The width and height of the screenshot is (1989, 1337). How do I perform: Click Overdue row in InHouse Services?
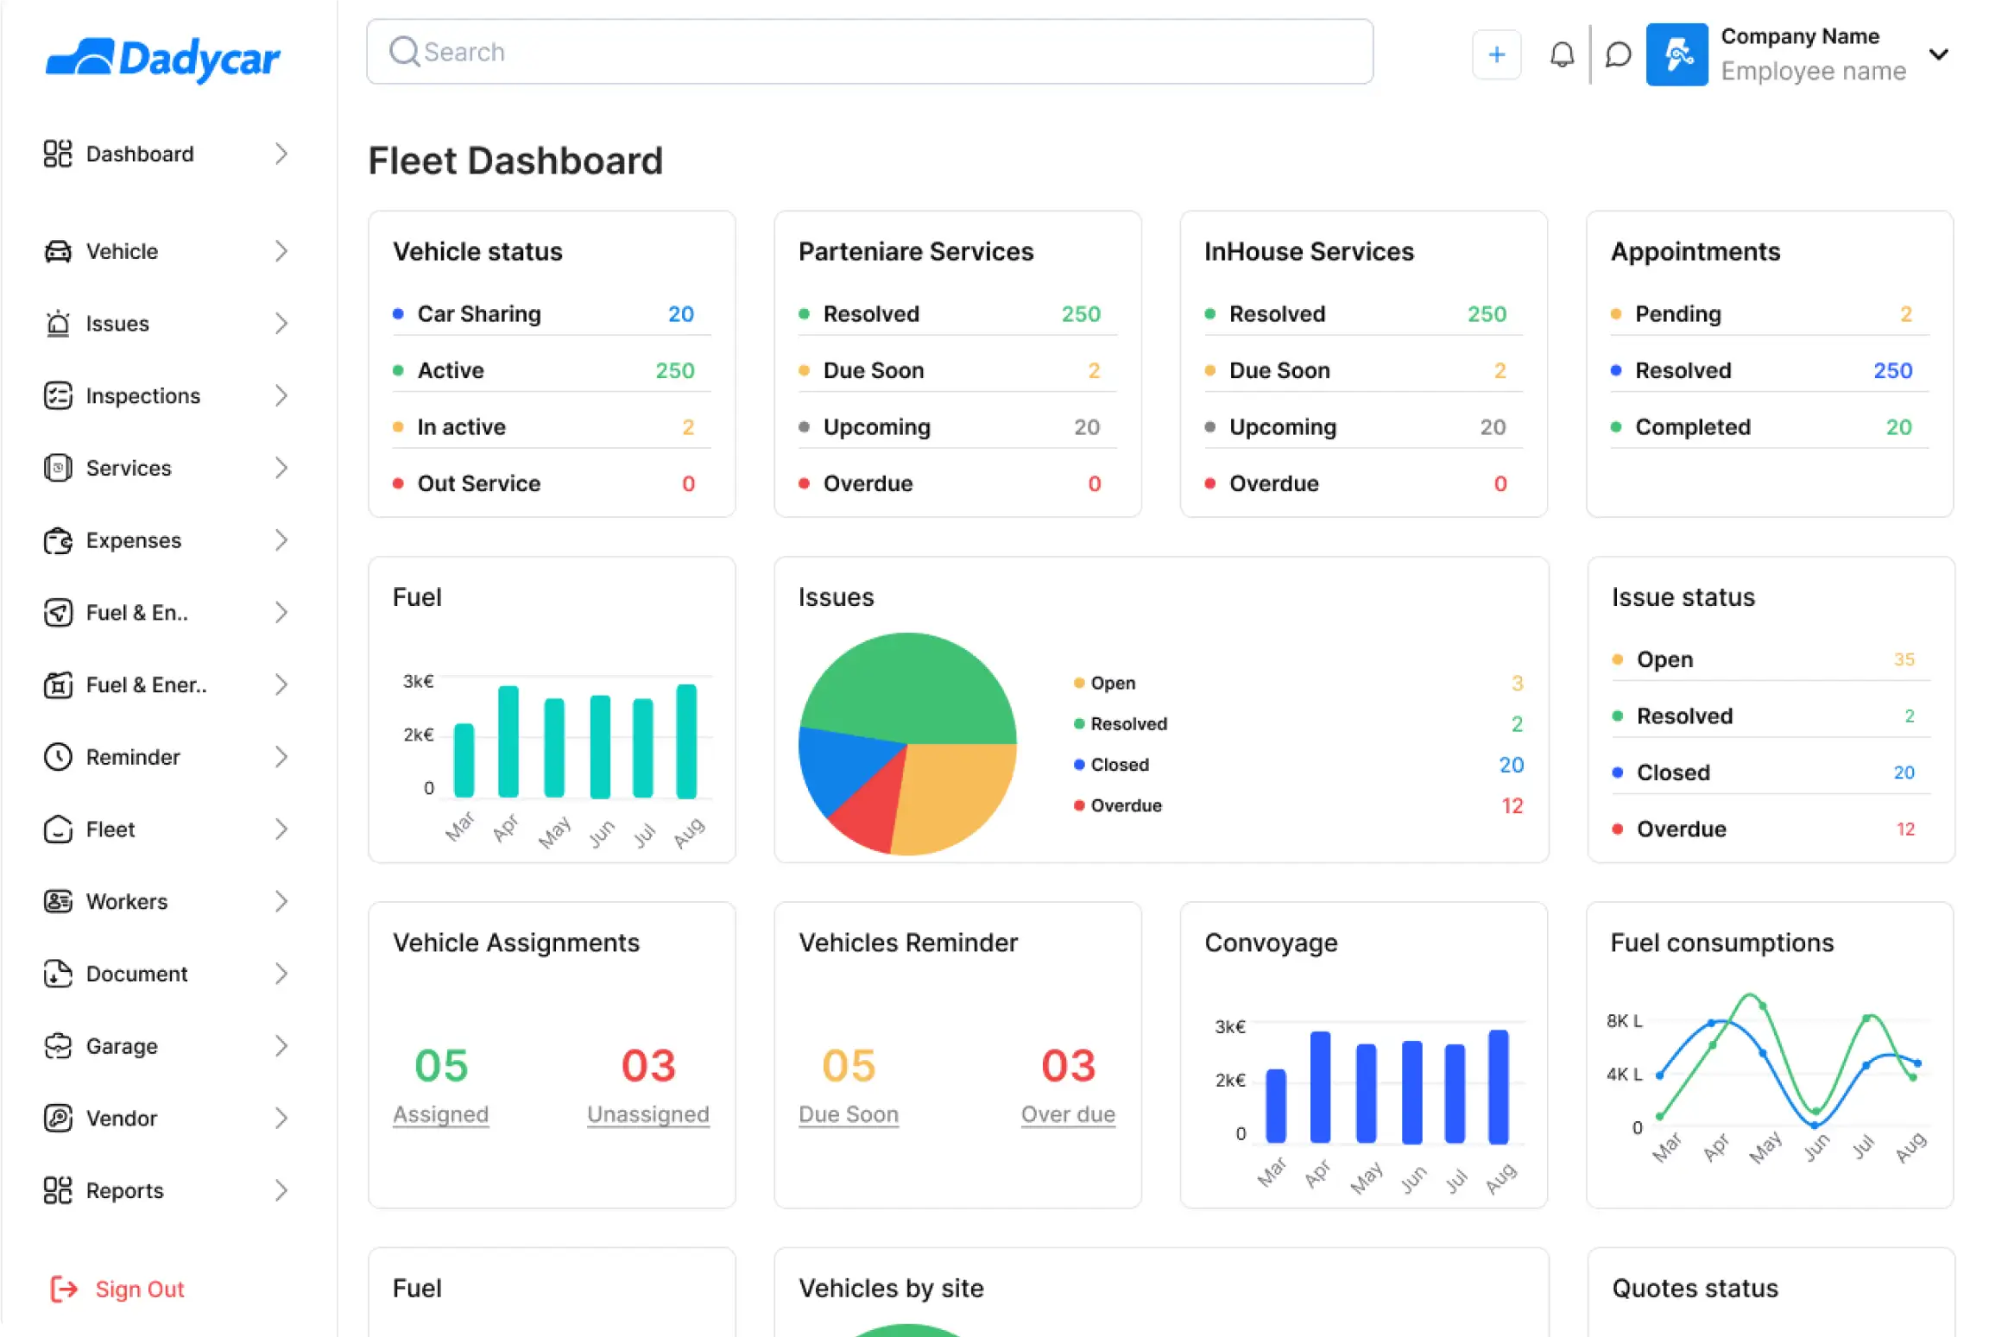(x=1363, y=483)
